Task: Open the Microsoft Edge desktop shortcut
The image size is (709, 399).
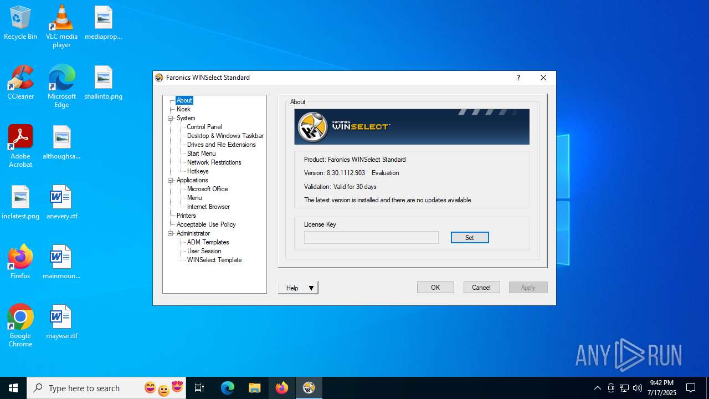Action: [61, 86]
